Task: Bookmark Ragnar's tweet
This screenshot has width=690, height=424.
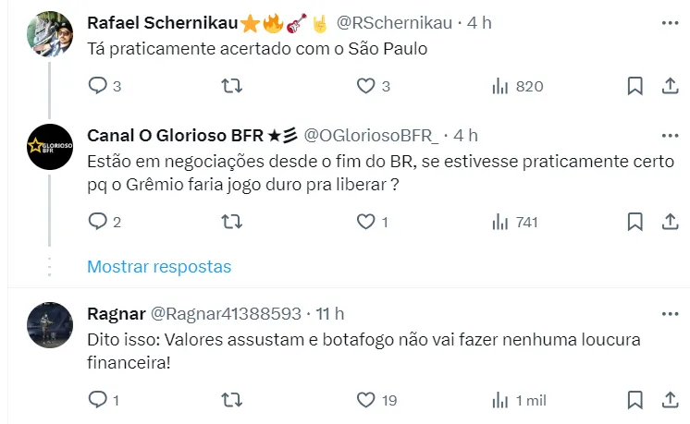Action: (x=635, y=400)
